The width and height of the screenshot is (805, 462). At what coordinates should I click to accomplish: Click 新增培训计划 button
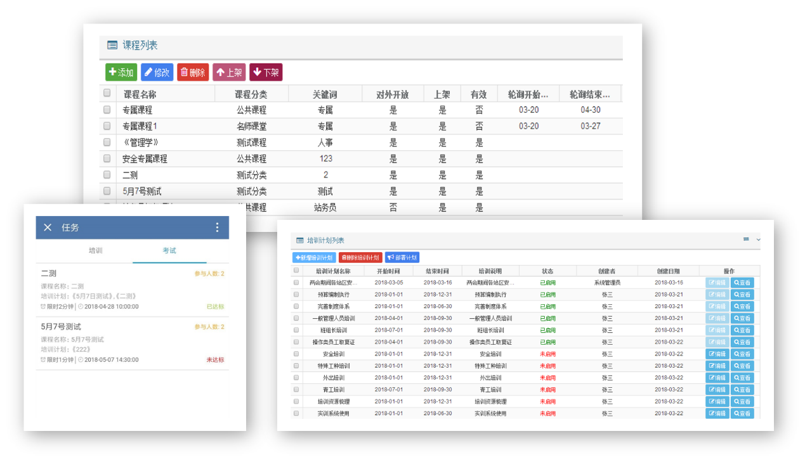(x=314, y=257)
